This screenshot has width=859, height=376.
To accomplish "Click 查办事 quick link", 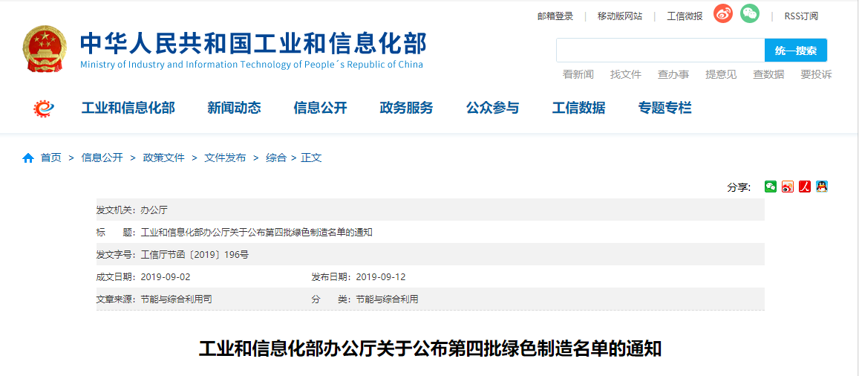I will 673,74.
